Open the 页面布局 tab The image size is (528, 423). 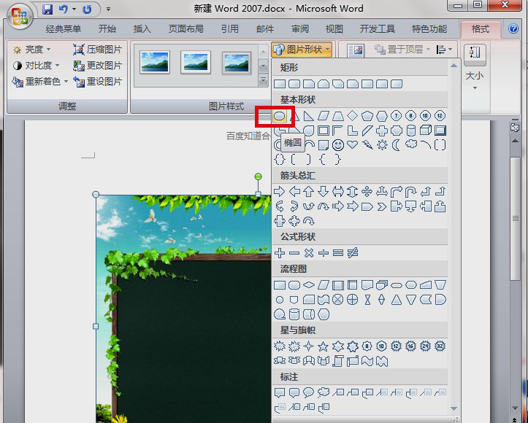click(x=186, y=29)
